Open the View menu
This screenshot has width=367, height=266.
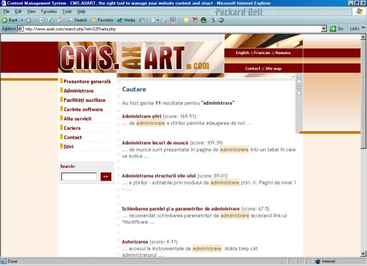click(x=31, y=11)
